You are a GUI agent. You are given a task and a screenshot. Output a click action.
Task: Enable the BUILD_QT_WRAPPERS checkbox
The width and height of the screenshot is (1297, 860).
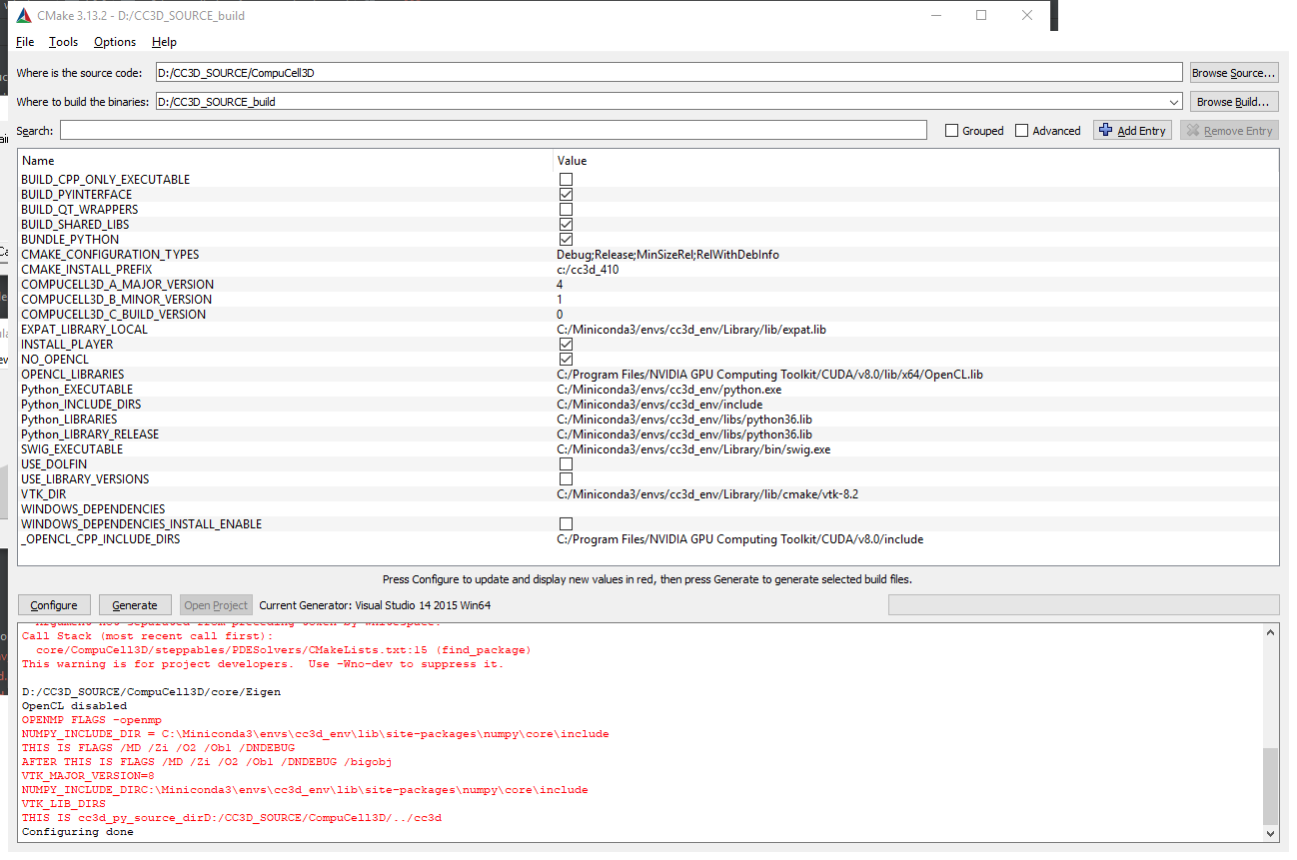566,210
